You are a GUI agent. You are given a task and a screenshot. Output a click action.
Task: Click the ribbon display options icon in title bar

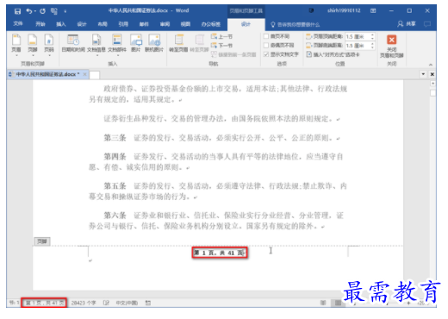click(373, 11)
